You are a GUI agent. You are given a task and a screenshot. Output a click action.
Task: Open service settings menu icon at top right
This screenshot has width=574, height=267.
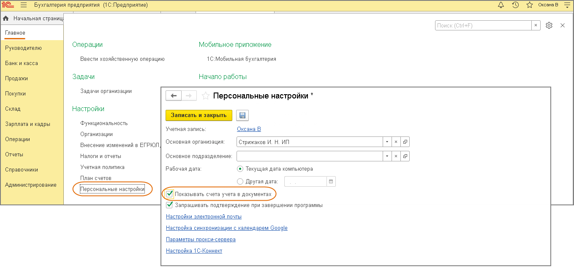pyautogui.click(x=567, y=5)
